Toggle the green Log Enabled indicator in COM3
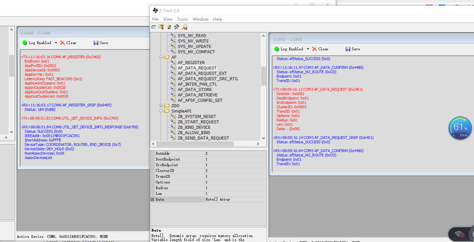The height and width of the screenshot is (242, 474). (x=276, y=49)
